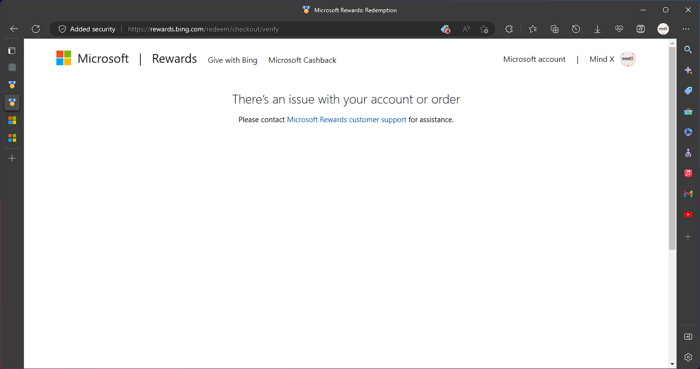Open Browser essentials heartbeat icon
The image size is (700, 369).
pos(619,29)
